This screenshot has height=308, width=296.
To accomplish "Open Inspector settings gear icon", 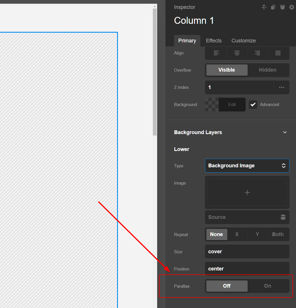I will point(291,7).
